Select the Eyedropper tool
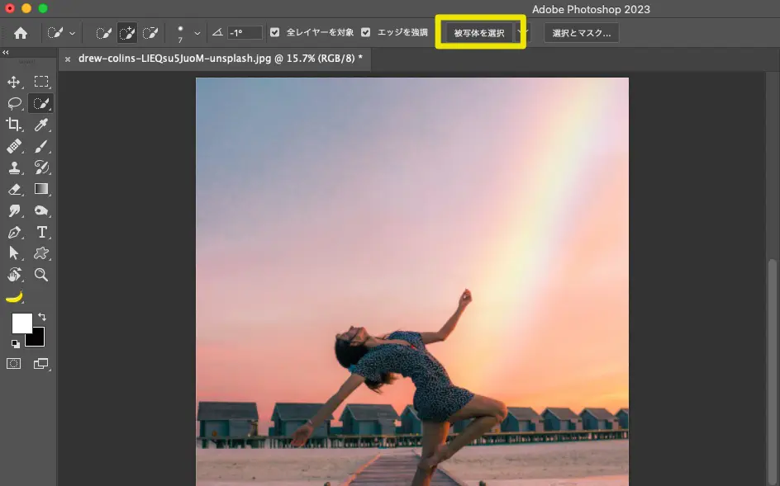 click(41, 125)
